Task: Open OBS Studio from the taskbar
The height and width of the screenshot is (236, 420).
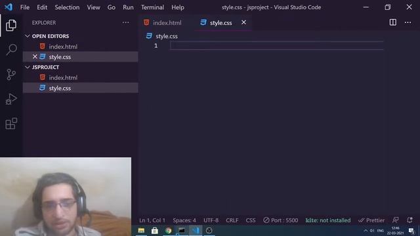Action: click(x=209, y=230)
